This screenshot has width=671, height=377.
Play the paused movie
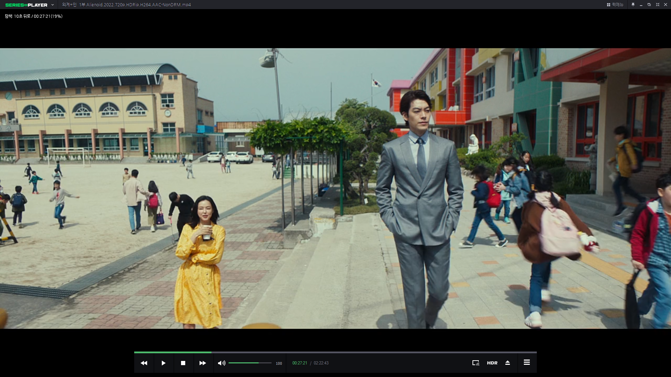pos(164,363)
